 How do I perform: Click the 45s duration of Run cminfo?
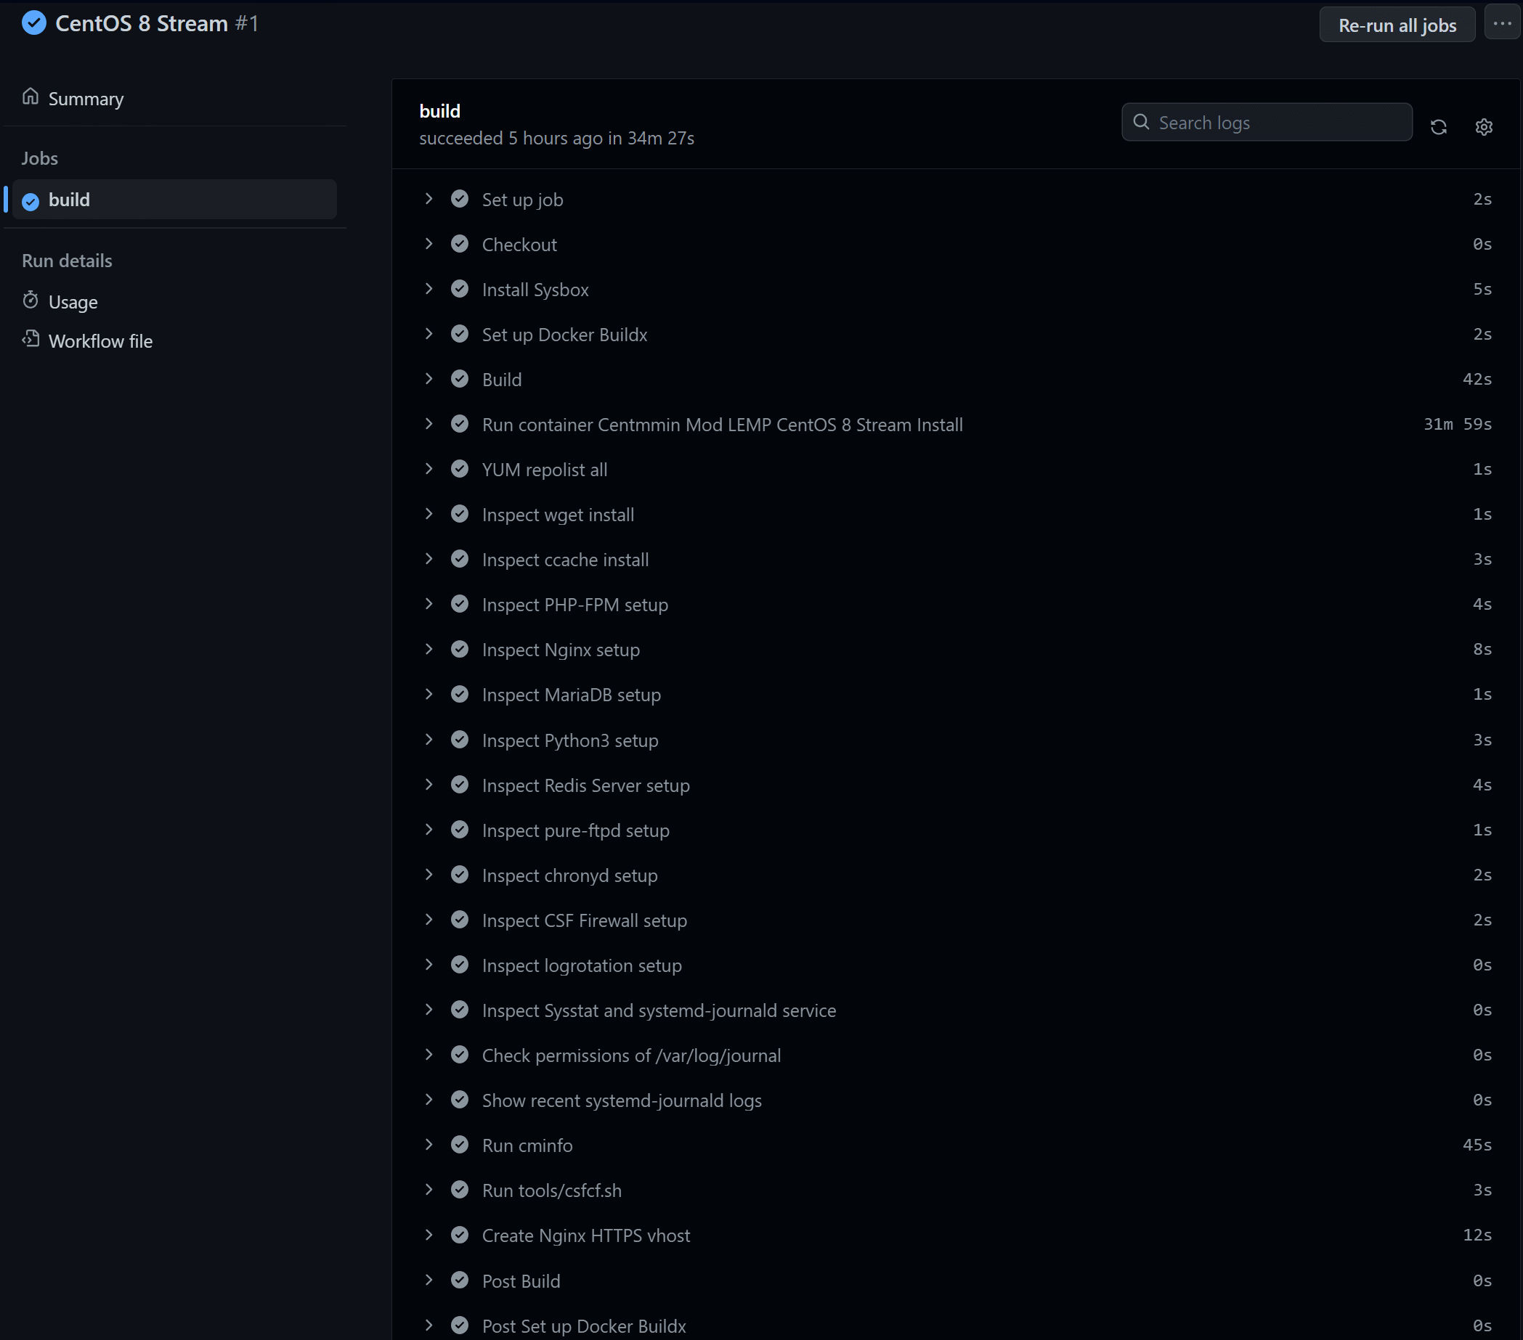coord(1477,1145)
